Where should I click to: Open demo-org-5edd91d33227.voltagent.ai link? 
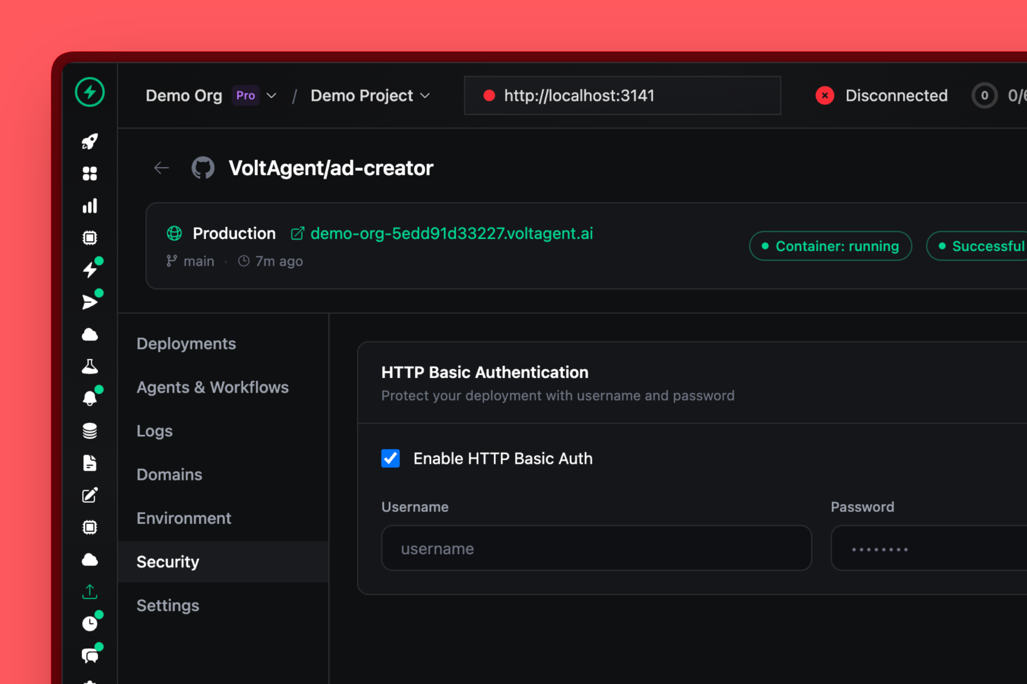pos(451,234)
